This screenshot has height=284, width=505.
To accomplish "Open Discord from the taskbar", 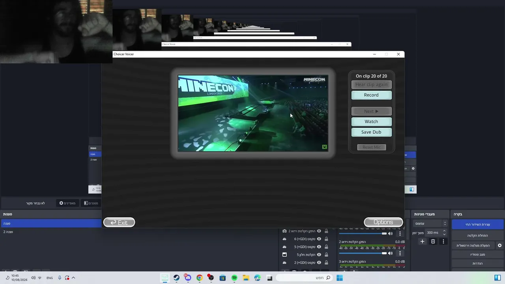I will click(x=188, y=278).
